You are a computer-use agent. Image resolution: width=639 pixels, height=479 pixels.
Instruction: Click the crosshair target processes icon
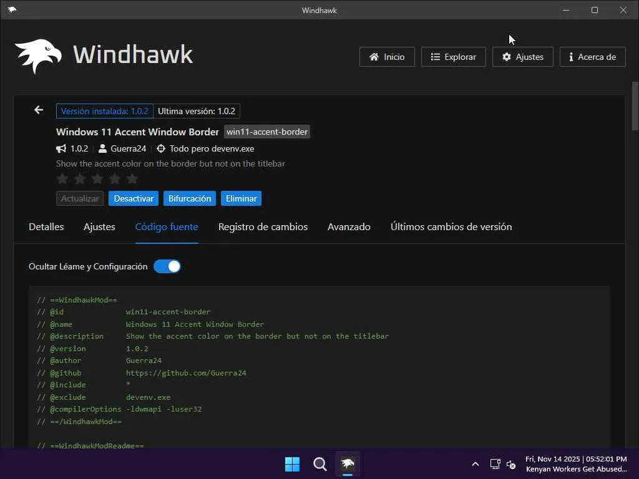tap(161, 148)
